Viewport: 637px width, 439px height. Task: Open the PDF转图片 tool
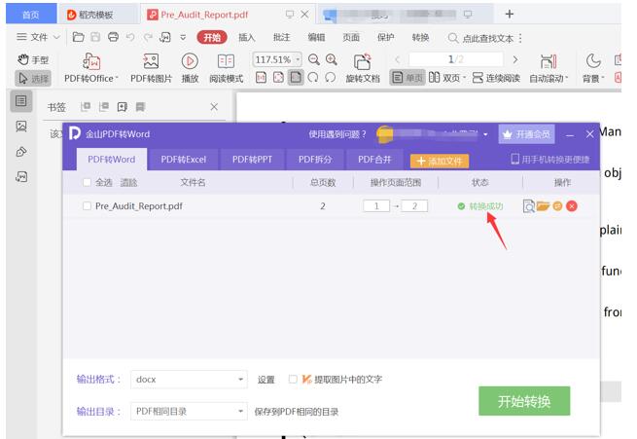click(151, 68)
